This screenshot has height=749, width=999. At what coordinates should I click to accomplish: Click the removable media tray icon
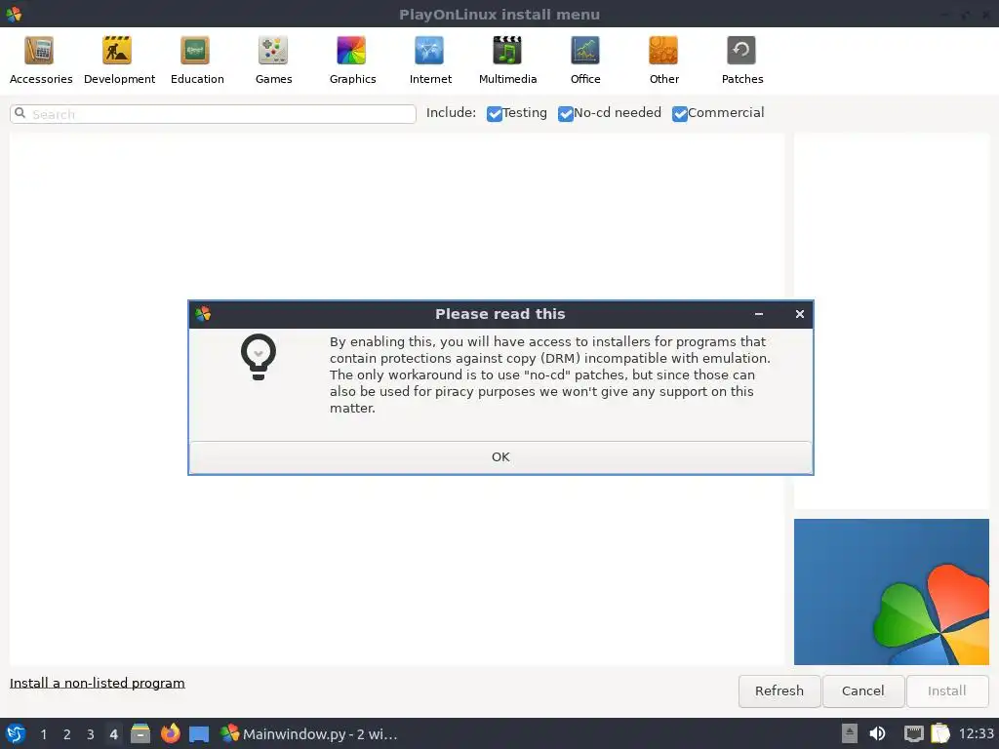pyautogui.click(x=850, y=733)
